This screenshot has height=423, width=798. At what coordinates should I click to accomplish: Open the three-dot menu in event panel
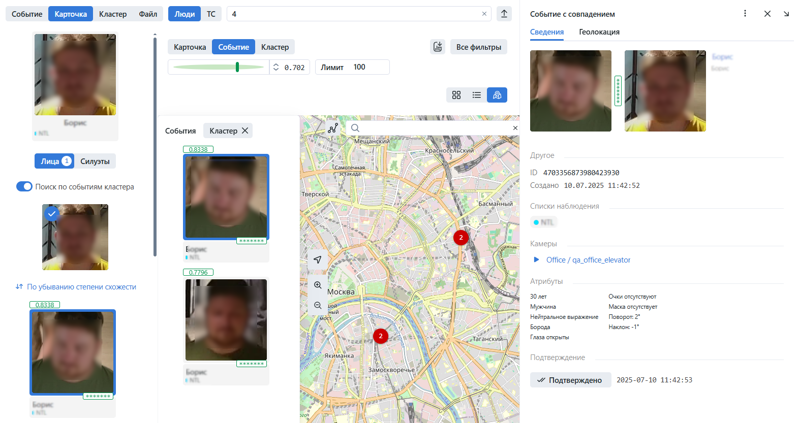[x=745, y=14]
